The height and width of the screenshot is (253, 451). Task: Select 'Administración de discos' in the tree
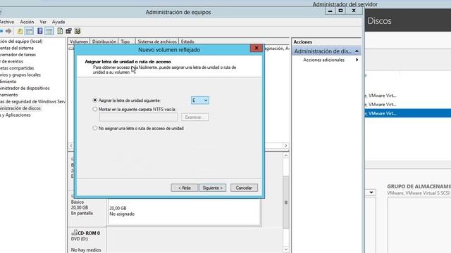(20, 108)
